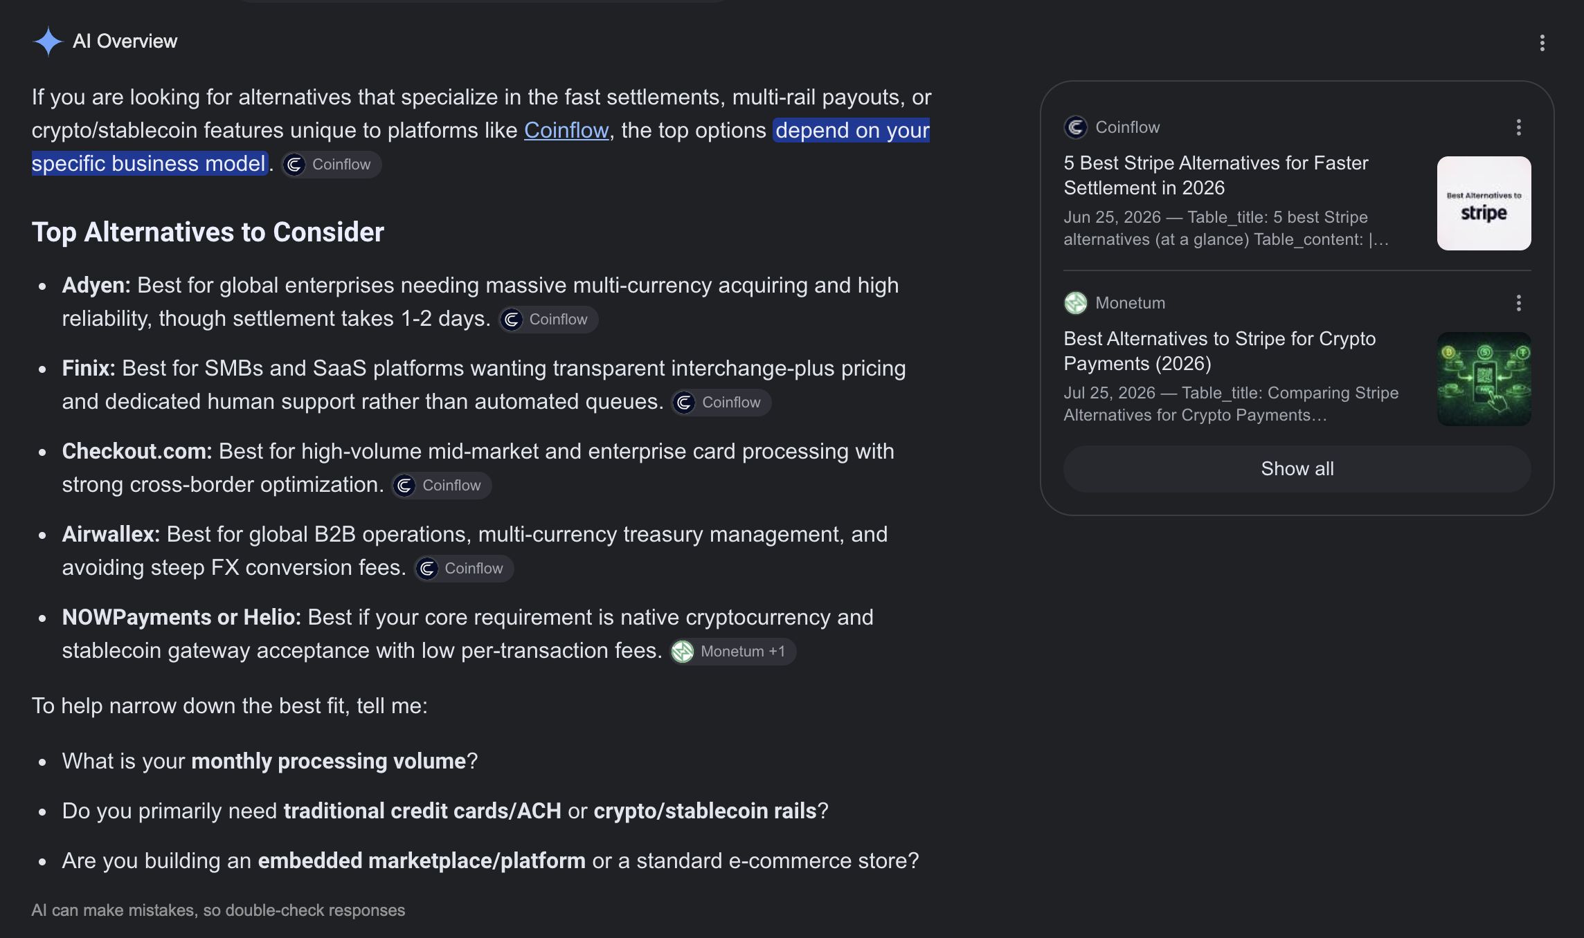Click the bold 'Finix:' list label
Screen dimensions: 1584x938
pyautogui.click(x=89, y=368)
